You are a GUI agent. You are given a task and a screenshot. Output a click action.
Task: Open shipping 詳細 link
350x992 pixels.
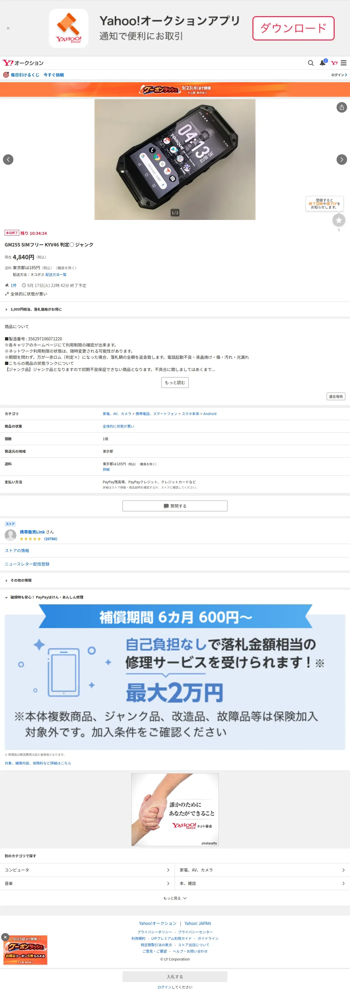pos(106,469)
